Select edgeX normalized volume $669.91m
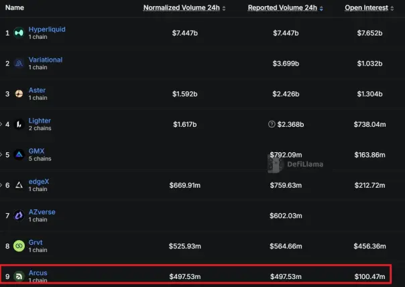Image resolution: width=405 pixels, height=287 pixels. (184, 185)
